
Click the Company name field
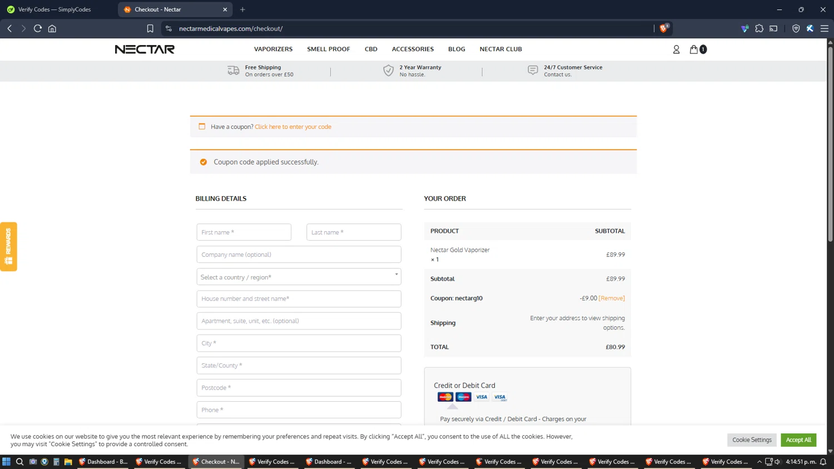(x=299, y=255)
